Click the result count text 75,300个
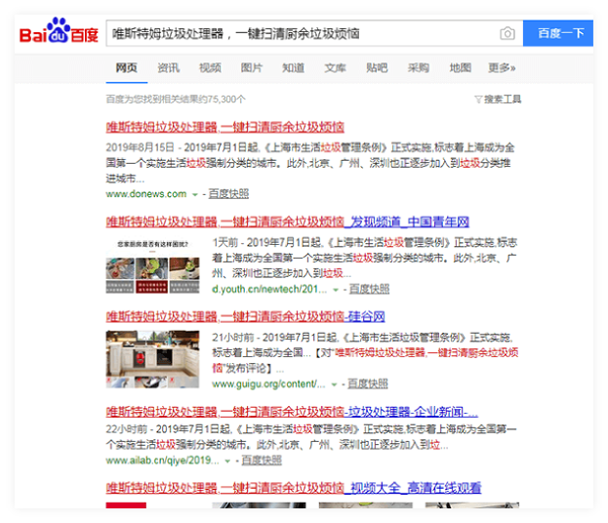Screen dimensions: 608x523 pyautogui.click(x=226, y=100)
